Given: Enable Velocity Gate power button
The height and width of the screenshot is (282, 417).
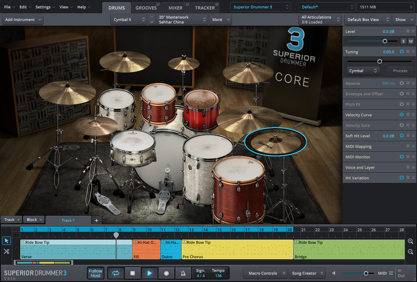Looking at the screenshot, I should click(402, 125).
